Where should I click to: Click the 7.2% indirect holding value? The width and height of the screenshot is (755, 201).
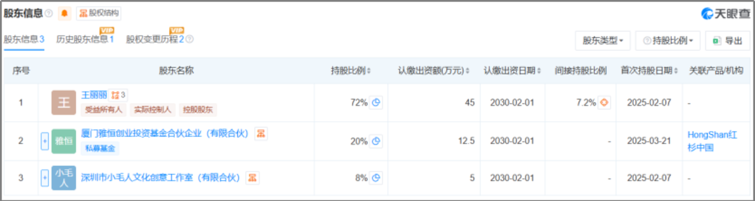pos(586,103)
